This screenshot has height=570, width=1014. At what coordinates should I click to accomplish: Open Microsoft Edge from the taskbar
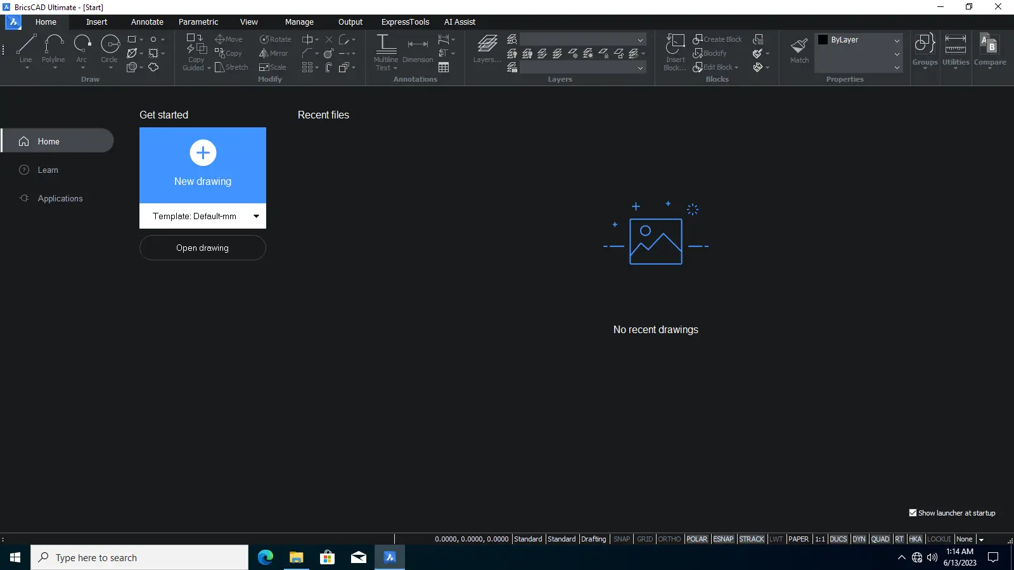coord(266,557)
